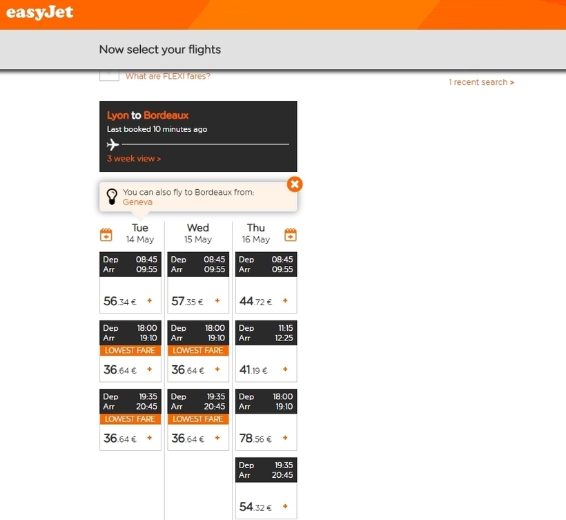Select Thu 16 May date header

[x=256, y=233]
